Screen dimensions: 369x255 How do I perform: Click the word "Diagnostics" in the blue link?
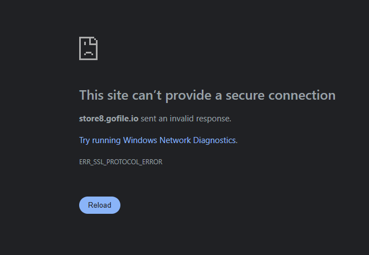214,140
